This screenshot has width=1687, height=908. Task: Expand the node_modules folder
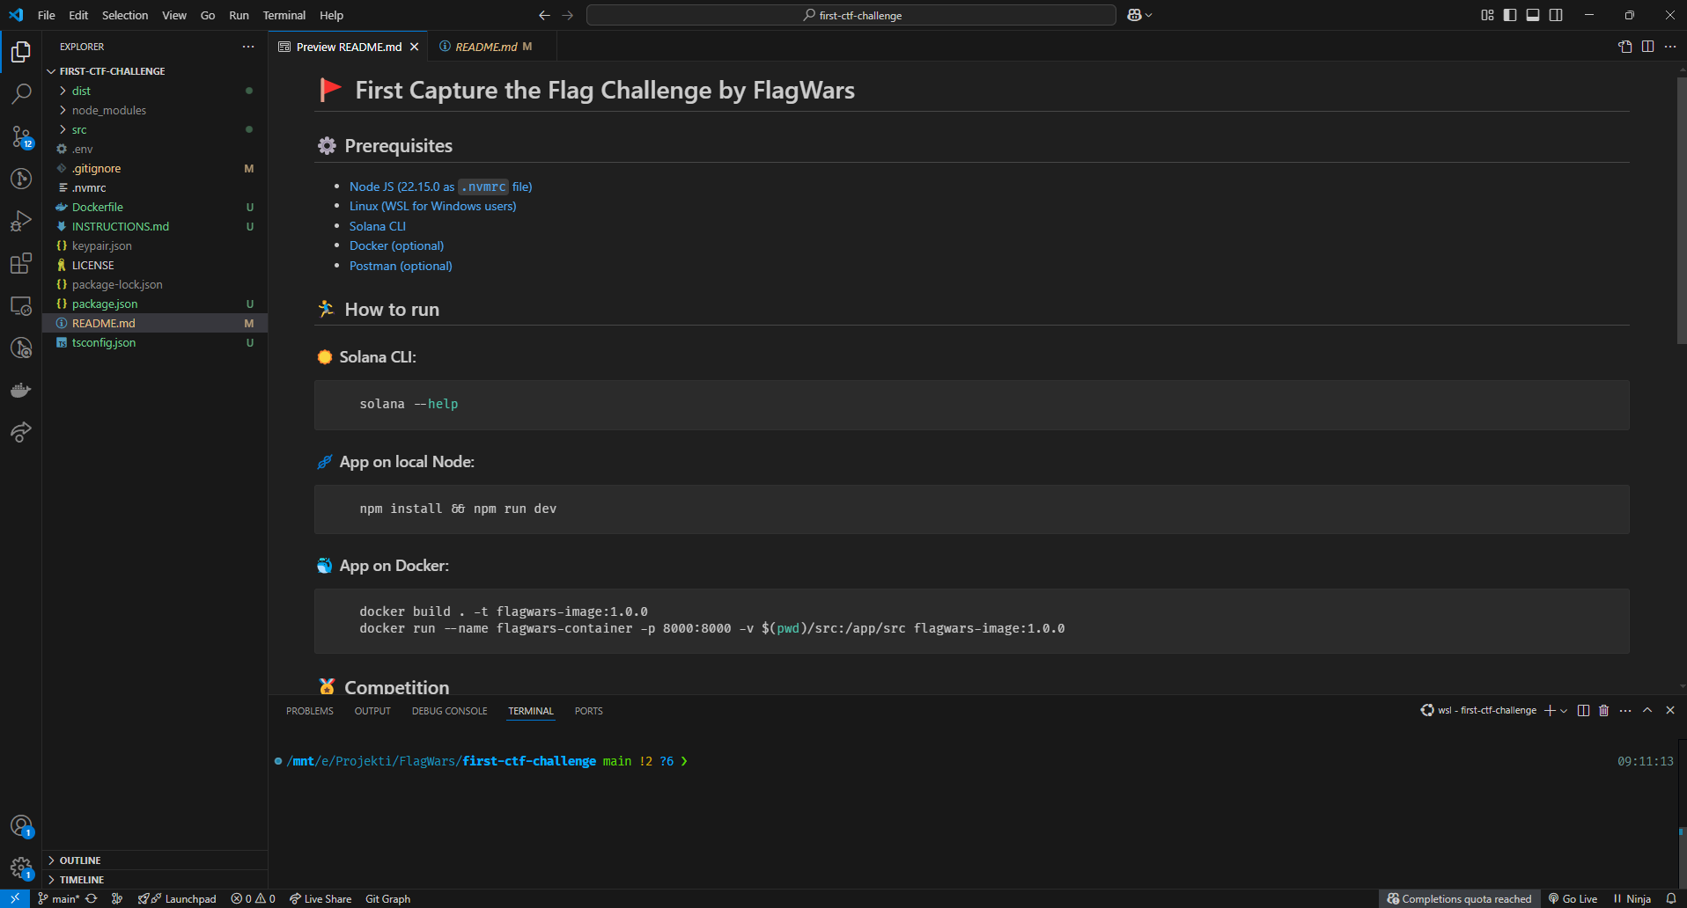tap(155, 110)
